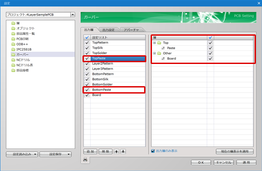
Task: Close the 設定 dialog window
Action: coord(259,3)
